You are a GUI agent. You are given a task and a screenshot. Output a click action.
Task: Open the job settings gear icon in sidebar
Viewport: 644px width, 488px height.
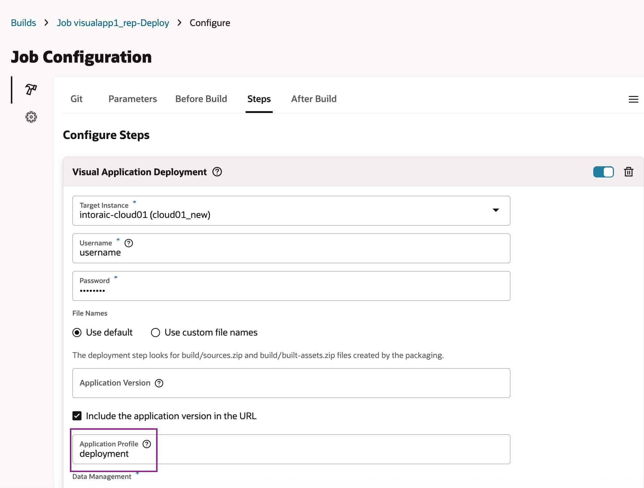31,117
